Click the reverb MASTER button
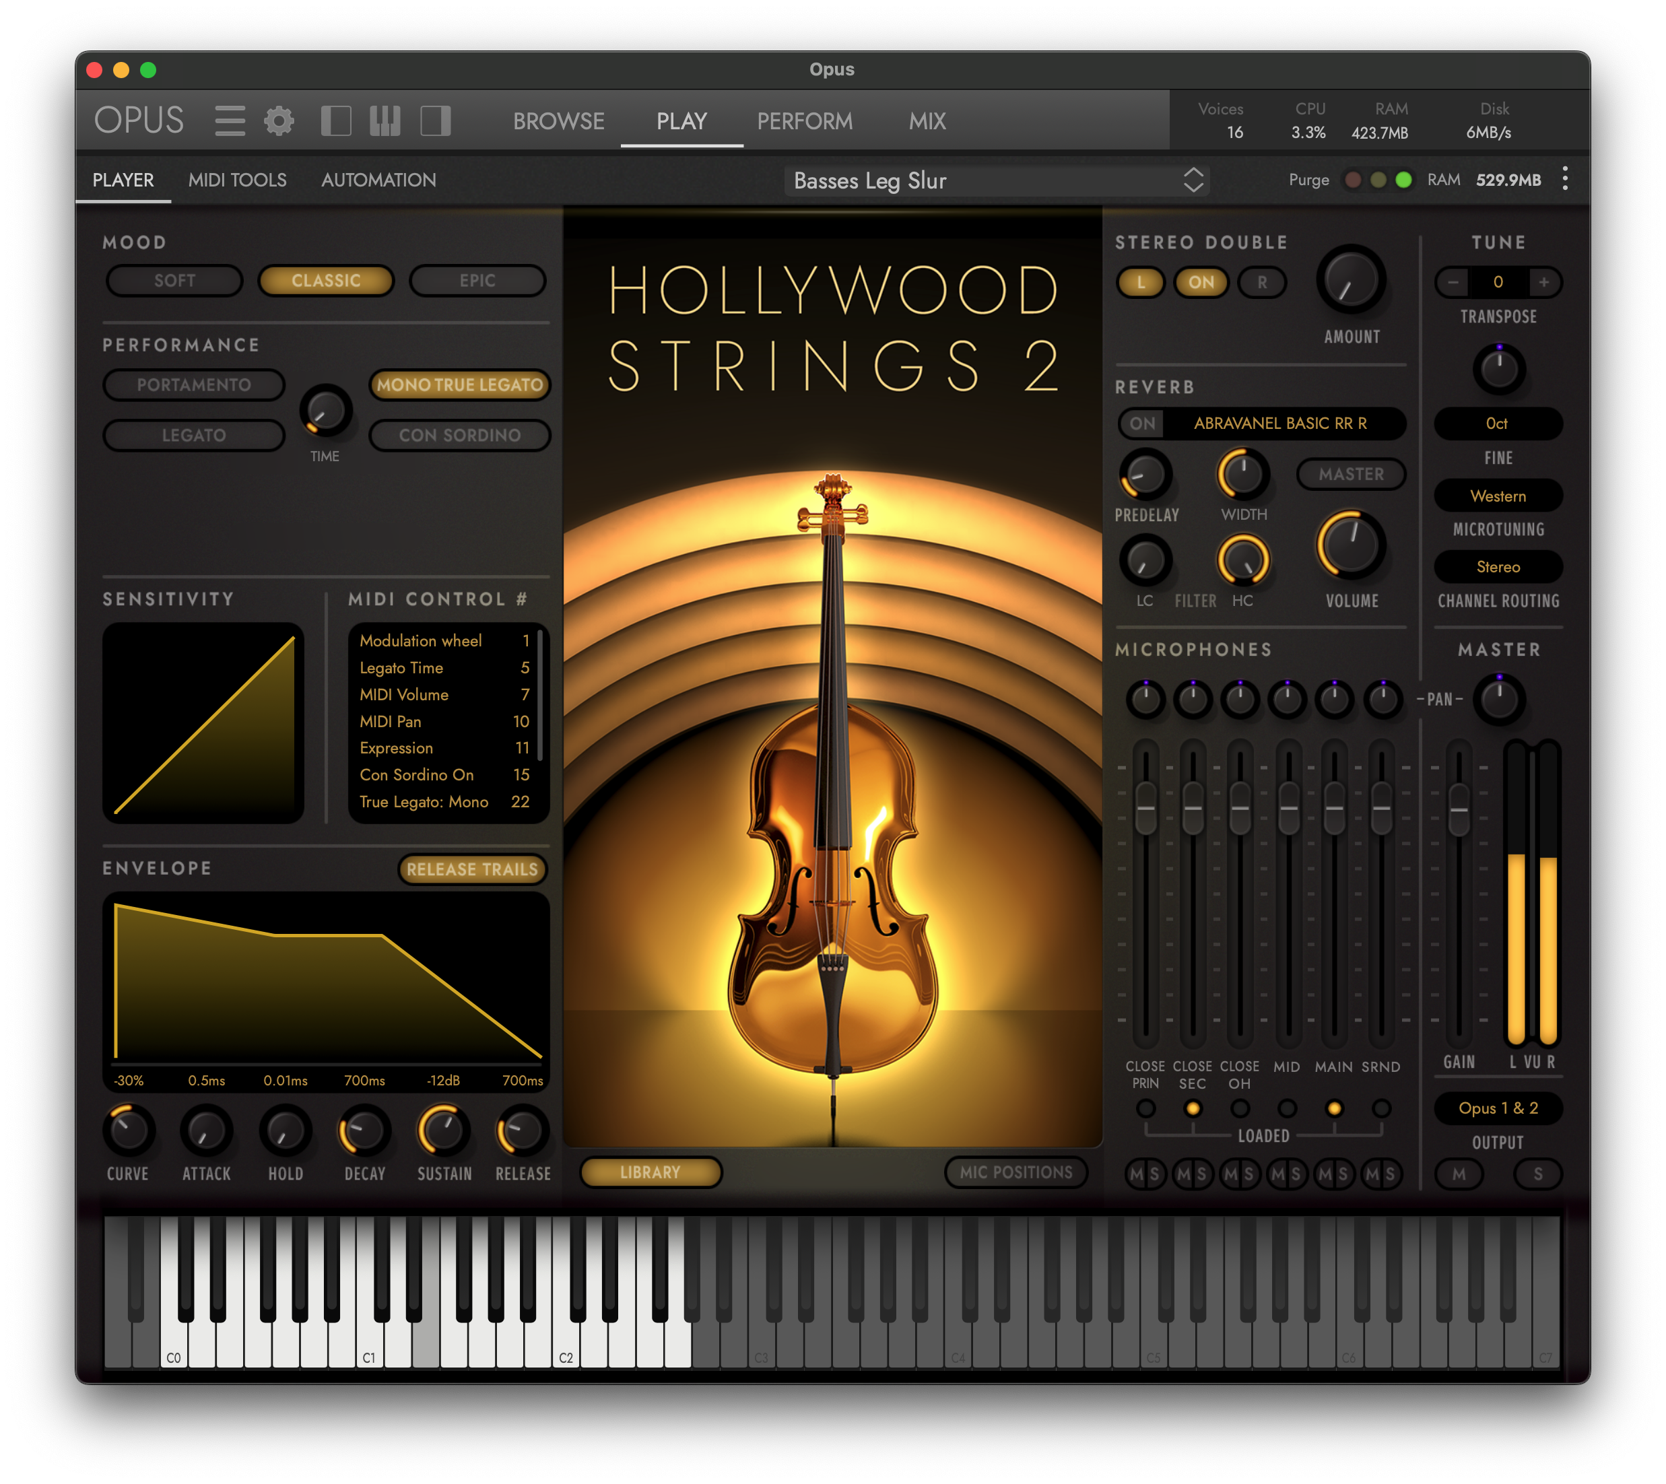1666x1484 pixels. point(1350,474)
